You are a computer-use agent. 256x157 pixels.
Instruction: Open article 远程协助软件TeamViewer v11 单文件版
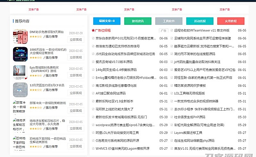[202, 31]
